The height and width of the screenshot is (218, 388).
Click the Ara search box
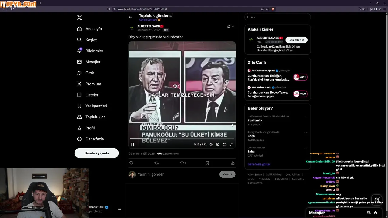click(278, 17)
